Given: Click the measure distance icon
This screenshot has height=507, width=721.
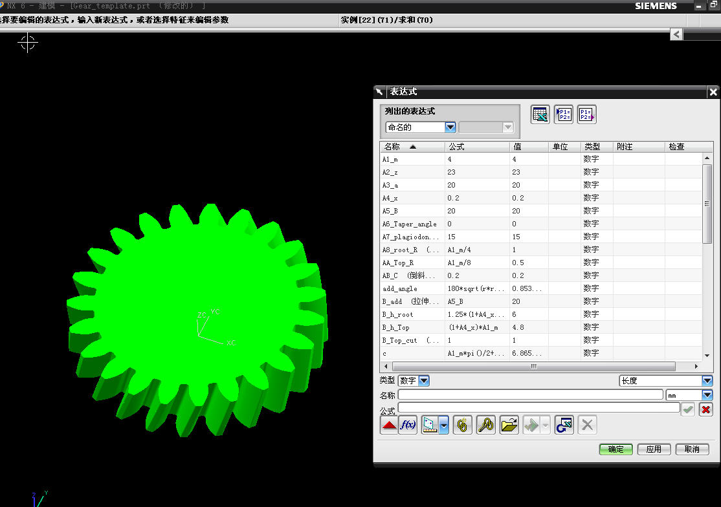Looking at the screenshot, I should click(x=430, y=425).
